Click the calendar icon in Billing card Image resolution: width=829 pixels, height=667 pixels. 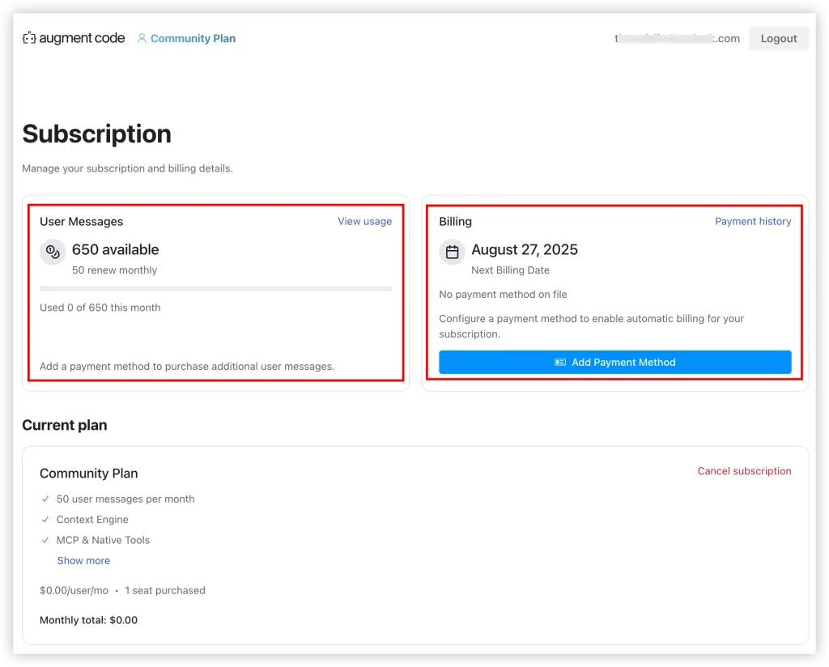click(x=452, y=252)
